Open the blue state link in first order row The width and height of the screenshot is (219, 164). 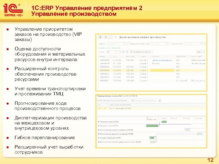(x=162, y=60)
